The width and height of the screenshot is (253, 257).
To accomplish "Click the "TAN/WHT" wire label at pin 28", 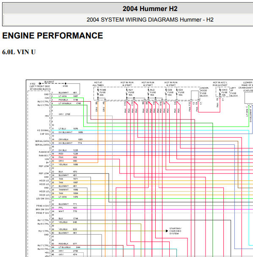I will coord(63,190).
